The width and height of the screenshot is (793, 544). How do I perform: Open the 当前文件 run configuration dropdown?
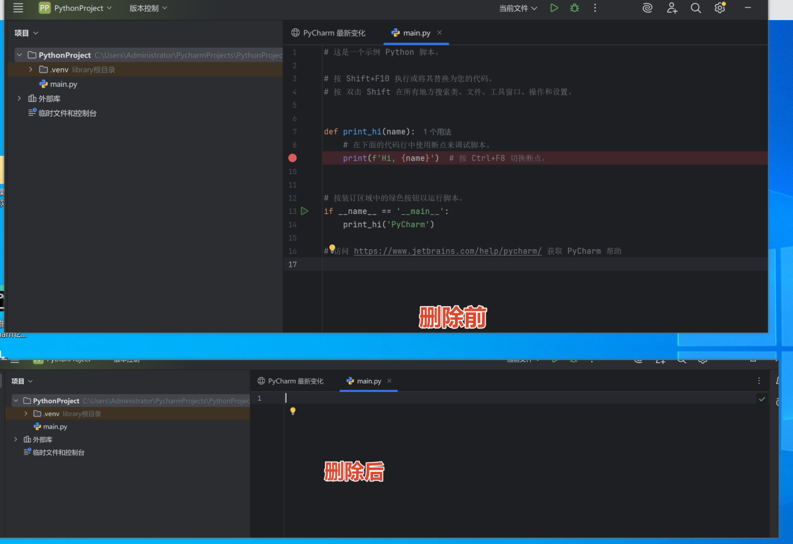click(x=518, y=8)
